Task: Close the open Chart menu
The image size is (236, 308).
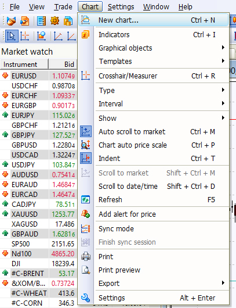Action: (90, 7)
